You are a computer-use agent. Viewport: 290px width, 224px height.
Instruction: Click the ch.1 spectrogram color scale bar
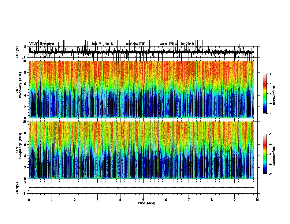265,94
